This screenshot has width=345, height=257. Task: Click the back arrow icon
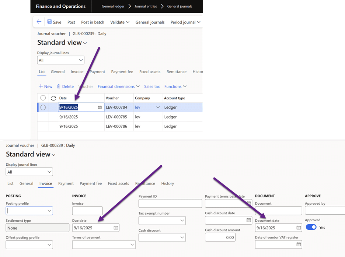[39, 22]
